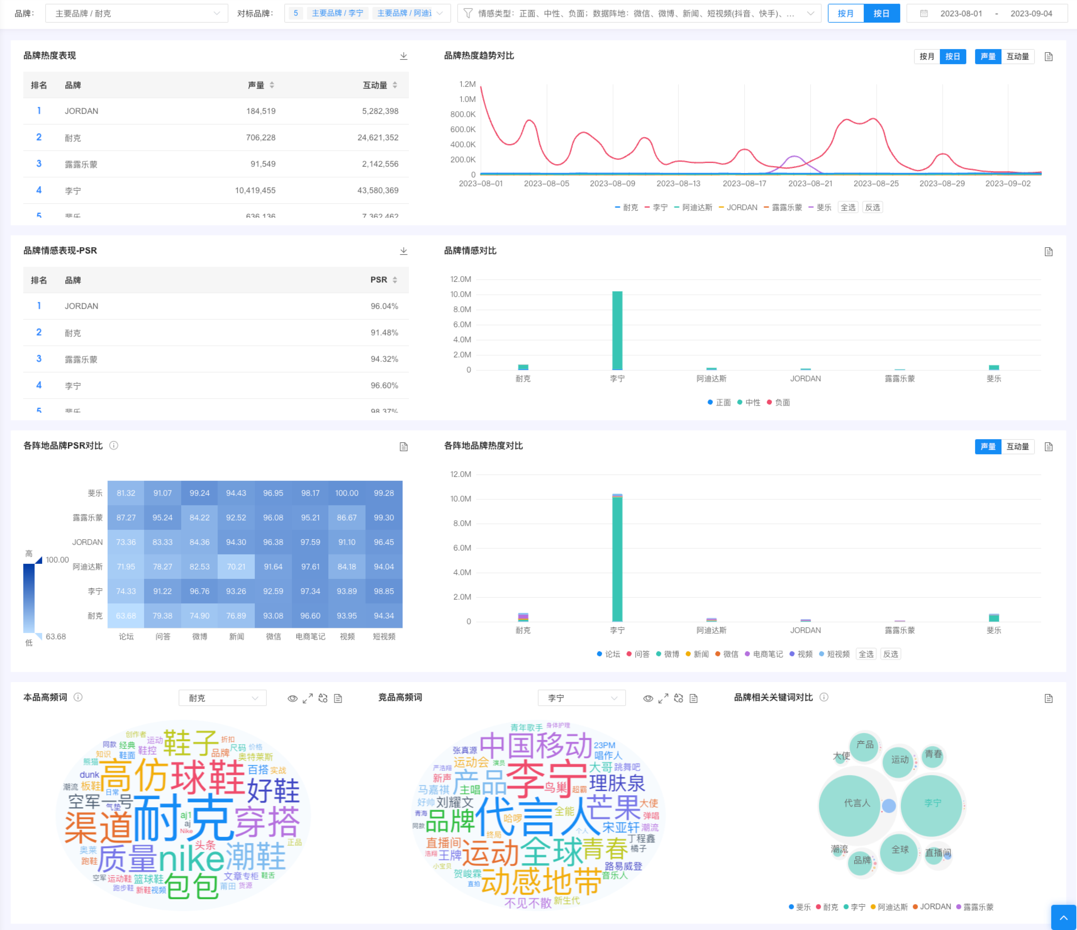This screenshot has width=1077, height=930.
Task: Click 反选 in channel heat chart legend
Action: click(890, 654)
